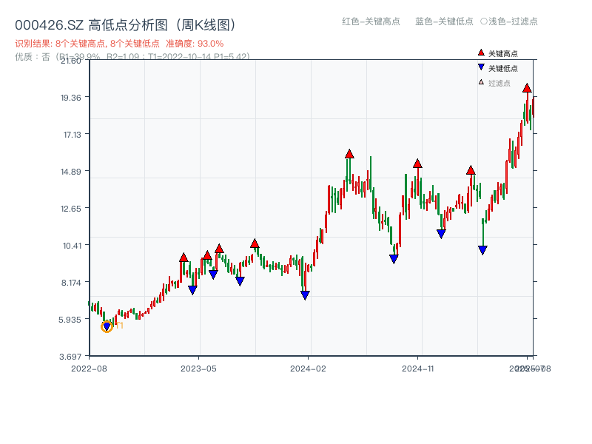Select the red high marker near 10.41 in late 2023
The height and width of the screenshot is (444, 592).
[255, 243]
